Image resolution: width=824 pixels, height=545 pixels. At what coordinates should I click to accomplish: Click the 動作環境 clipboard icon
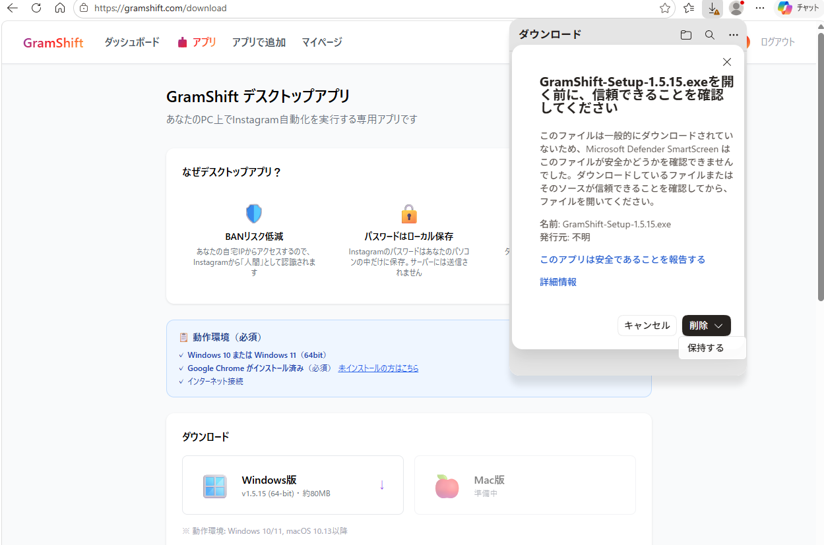click(x=184, y=337)
